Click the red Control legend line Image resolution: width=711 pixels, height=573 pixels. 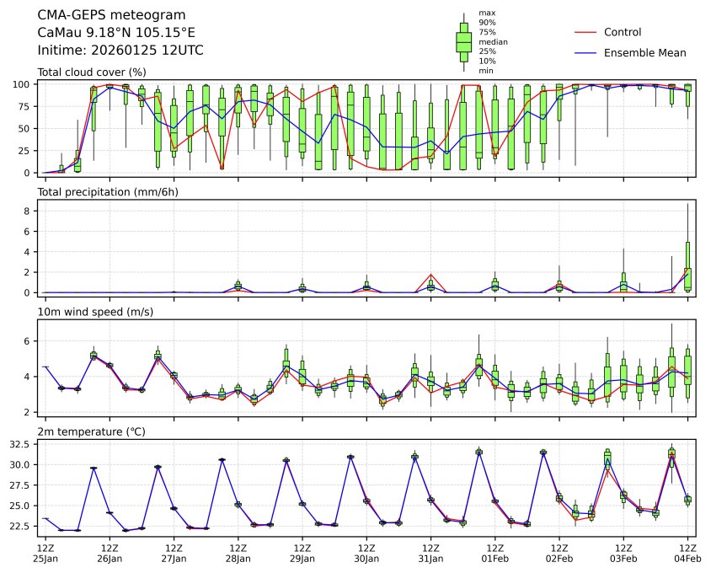click(x=585, y=32)
